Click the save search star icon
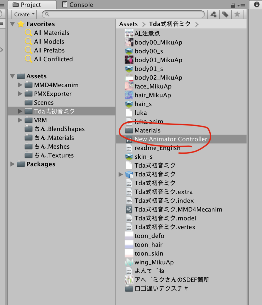This screenshot has height=305, width=262. [237, 14]
